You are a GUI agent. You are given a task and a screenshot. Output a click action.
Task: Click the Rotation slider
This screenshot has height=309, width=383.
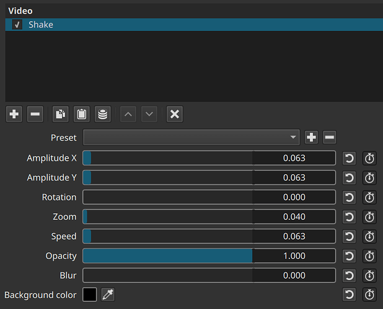click(167, 197)
